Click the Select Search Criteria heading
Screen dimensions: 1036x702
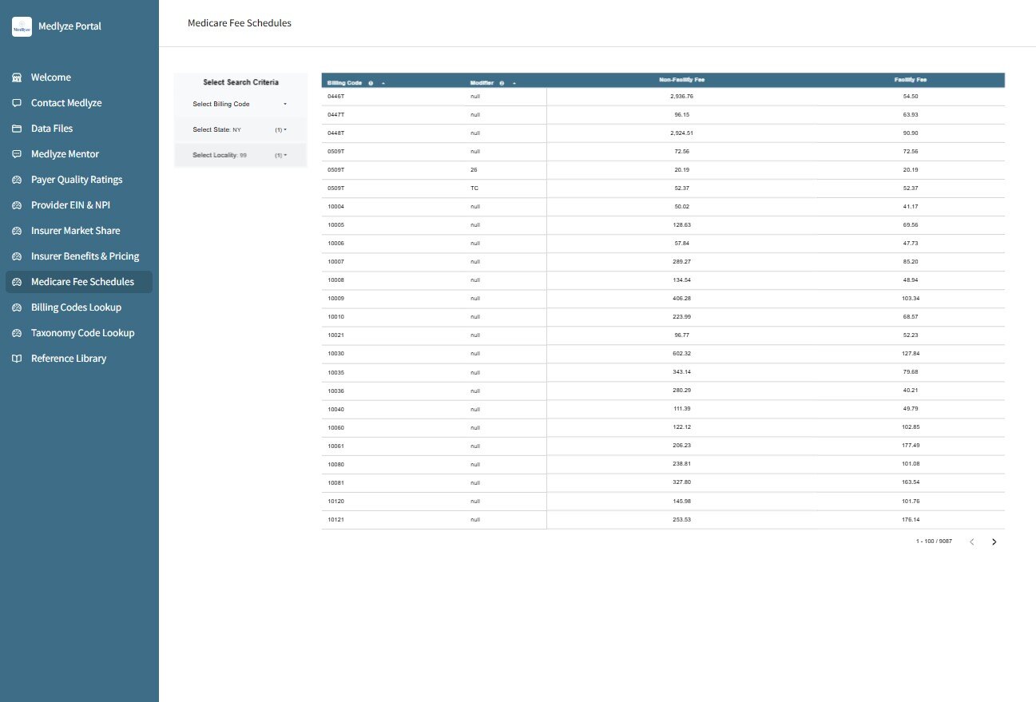(241, 82)
